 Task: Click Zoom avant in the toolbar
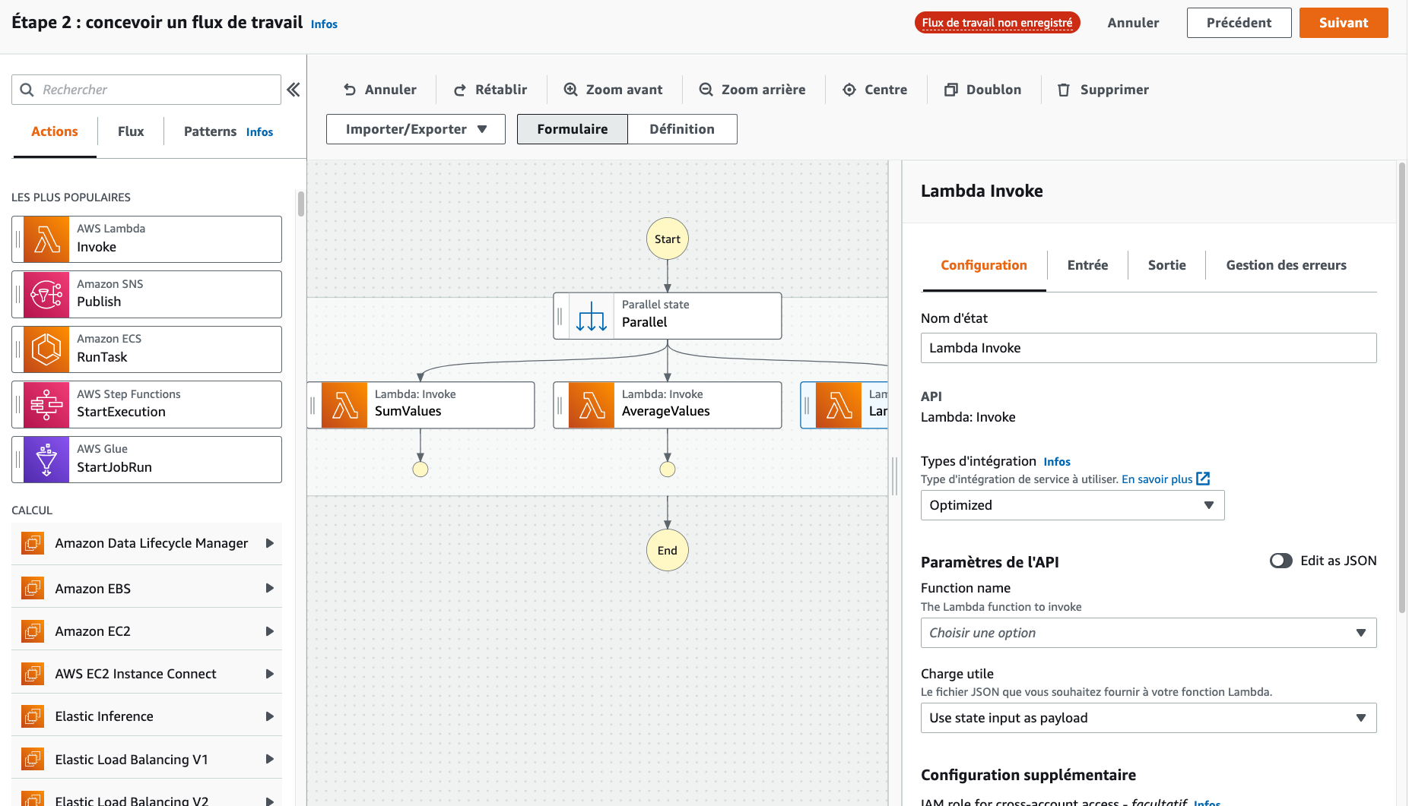[x=613, y=90]
